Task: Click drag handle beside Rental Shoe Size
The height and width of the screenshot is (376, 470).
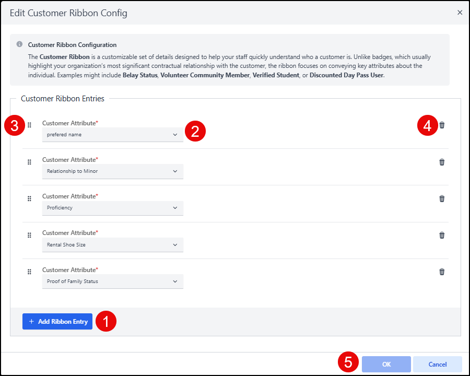Action: (29, 235)
